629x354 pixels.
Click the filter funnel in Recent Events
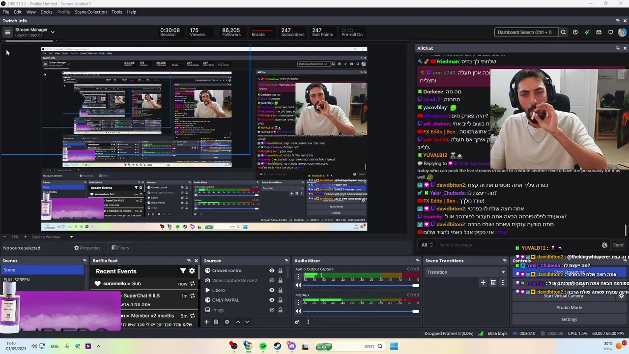click(x=183, y=271)
